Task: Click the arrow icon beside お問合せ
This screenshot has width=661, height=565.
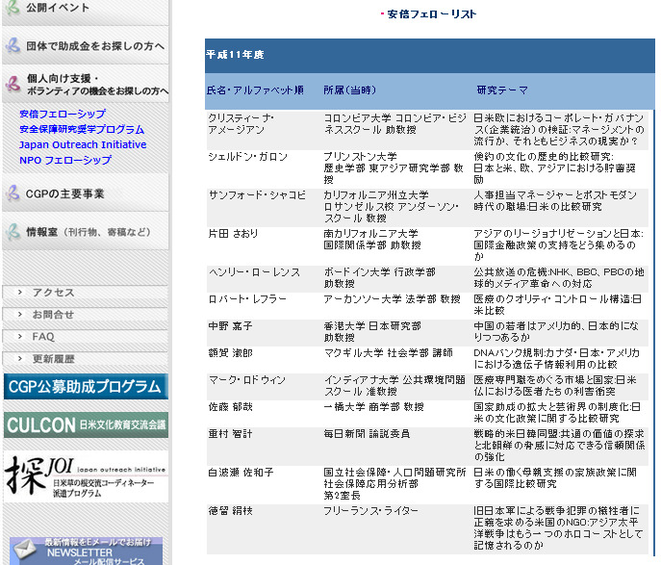Action: [x=19, y=314]
